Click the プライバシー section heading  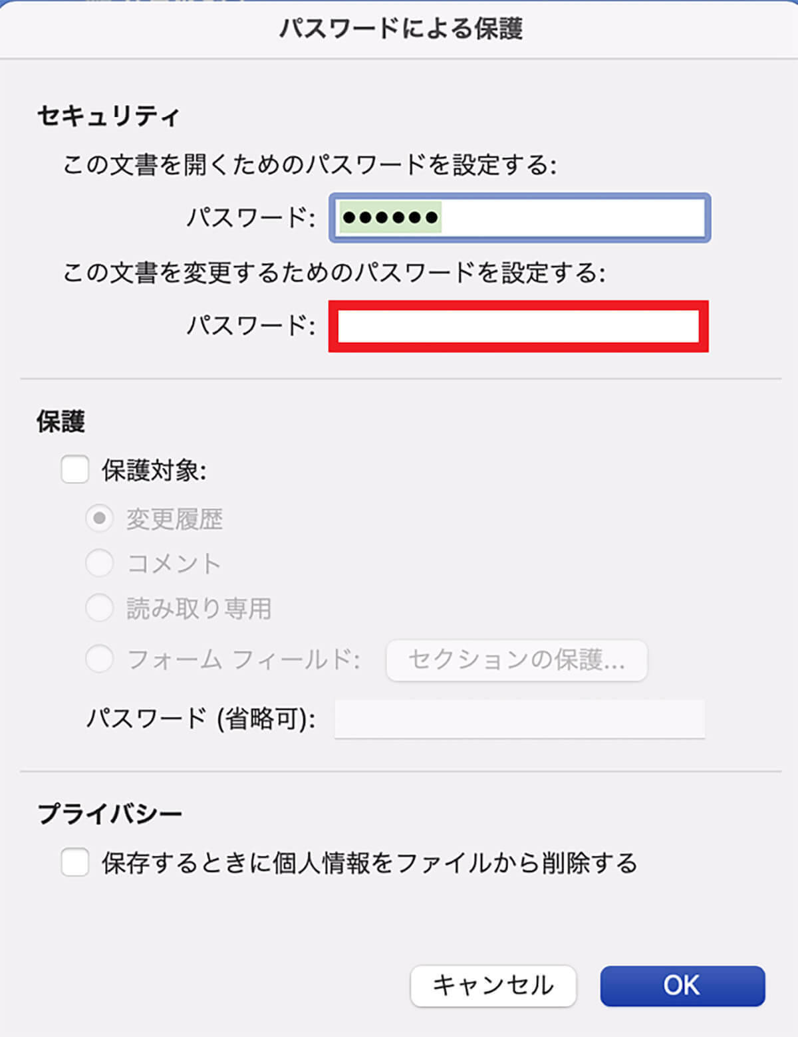click(110, 814)
